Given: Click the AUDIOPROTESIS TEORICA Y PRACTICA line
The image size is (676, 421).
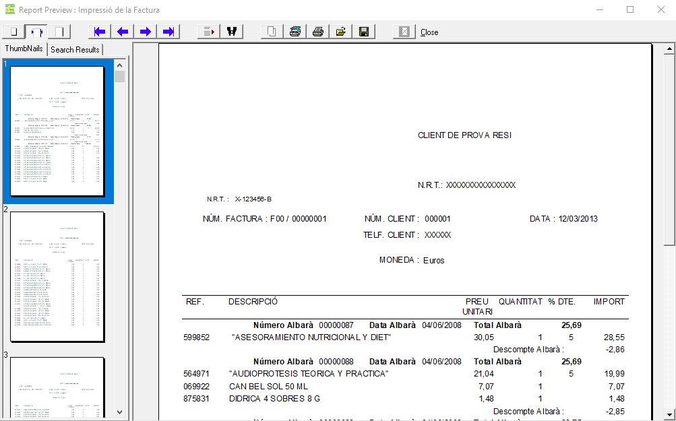Looking at the screenshot, I should 309,374.
